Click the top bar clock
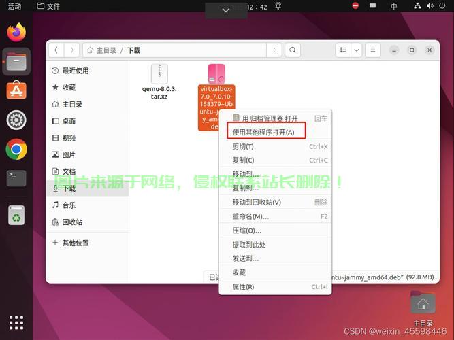The height and width of the screenshot is (340, 454). click(257, 7)
